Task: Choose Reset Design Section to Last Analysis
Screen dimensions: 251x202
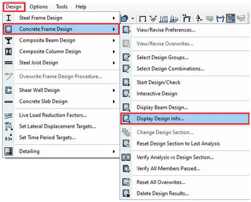Action: (x=185, y=143)
